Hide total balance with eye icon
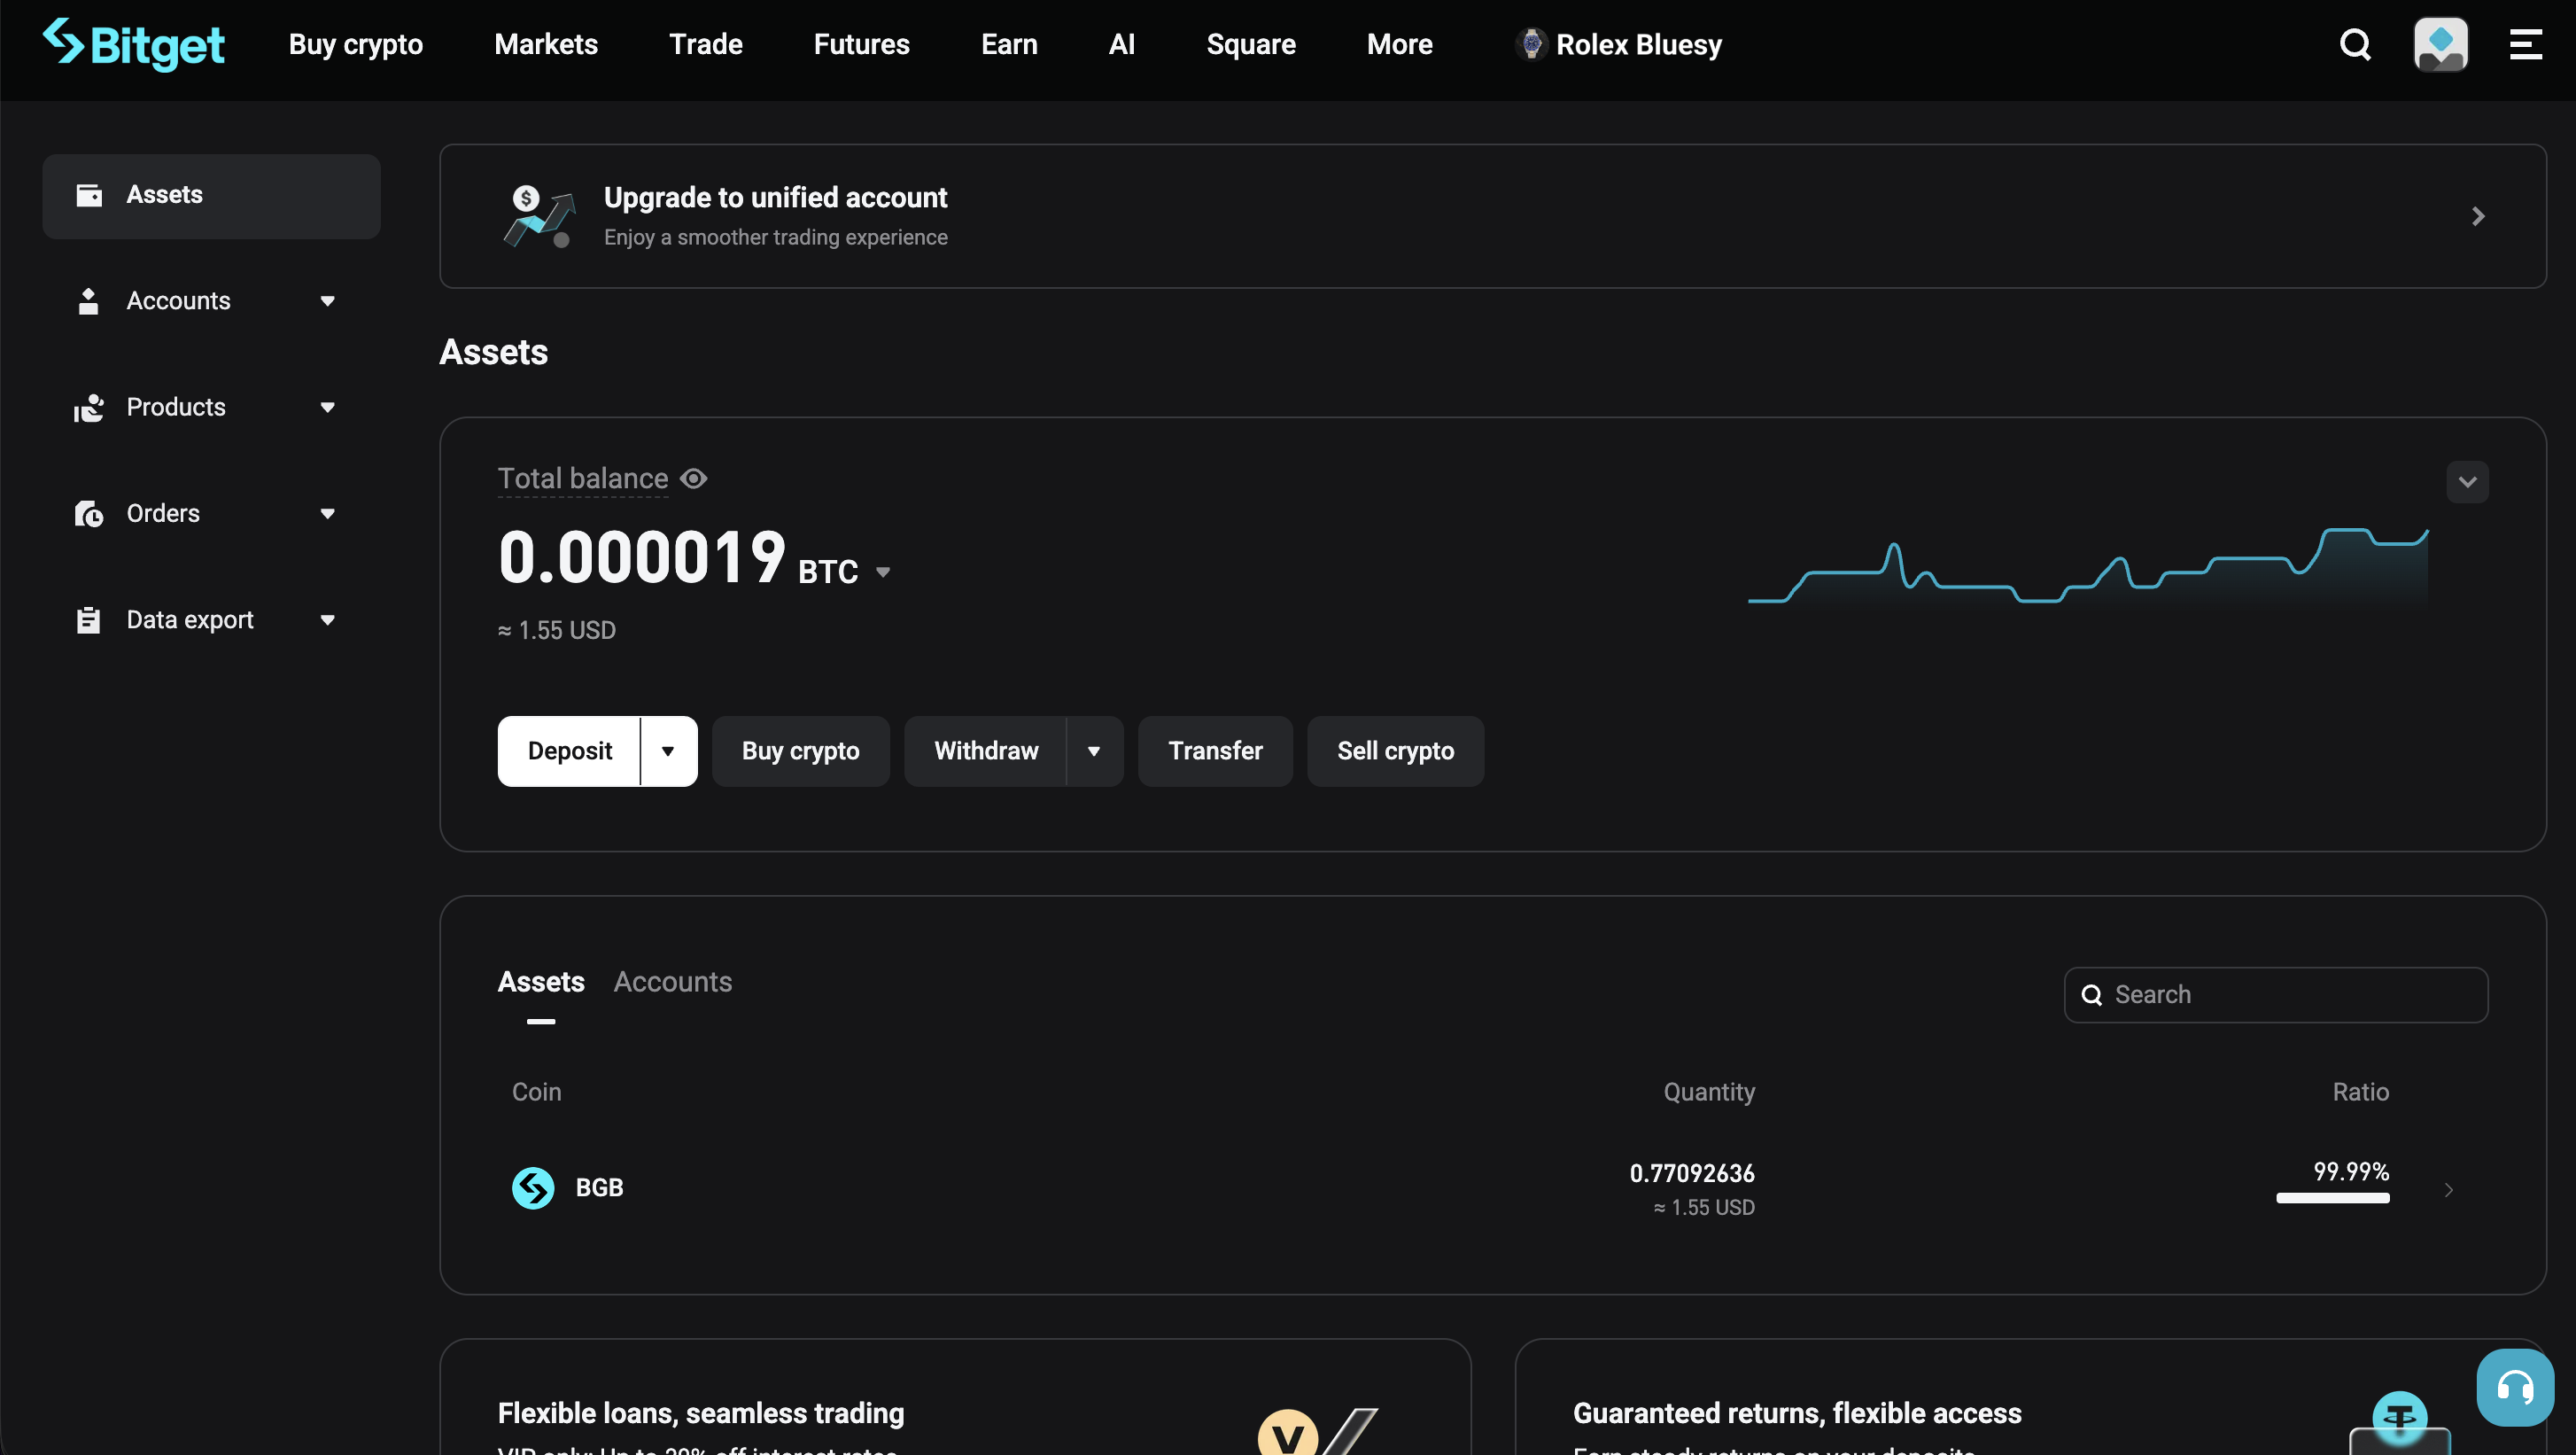 point(693,479)
